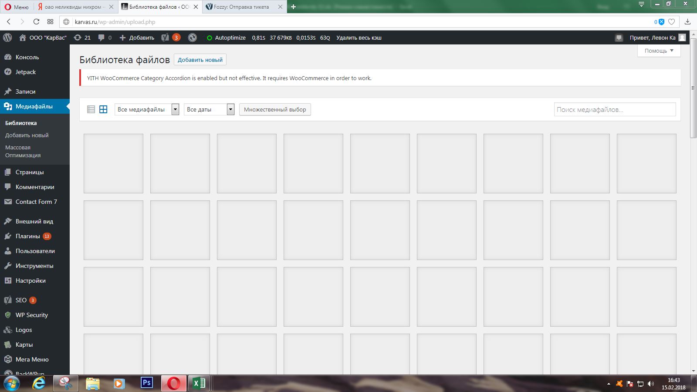This screenshot has width=697, height=392.
Task: Open Excel from the taskbar
Action: click(199, 384)
